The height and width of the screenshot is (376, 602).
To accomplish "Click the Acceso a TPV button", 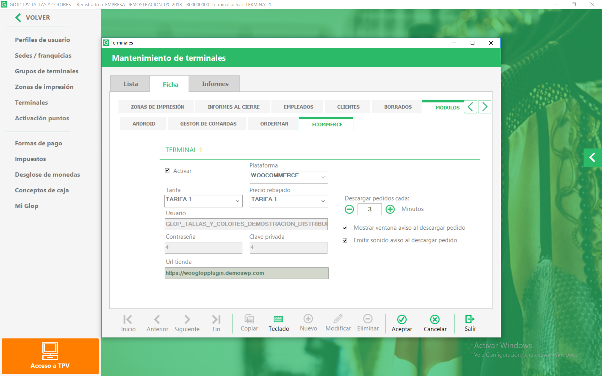I will [50, 356].
